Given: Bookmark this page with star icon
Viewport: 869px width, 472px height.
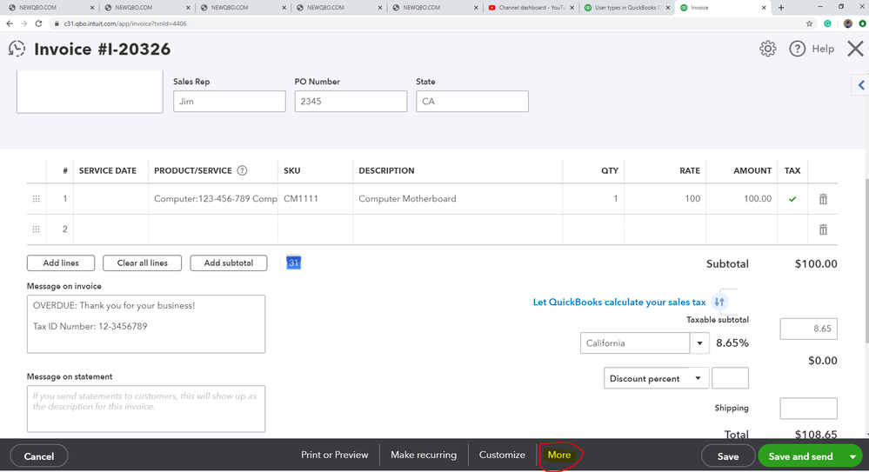Looking at the screenshot, I should (810, 23).
